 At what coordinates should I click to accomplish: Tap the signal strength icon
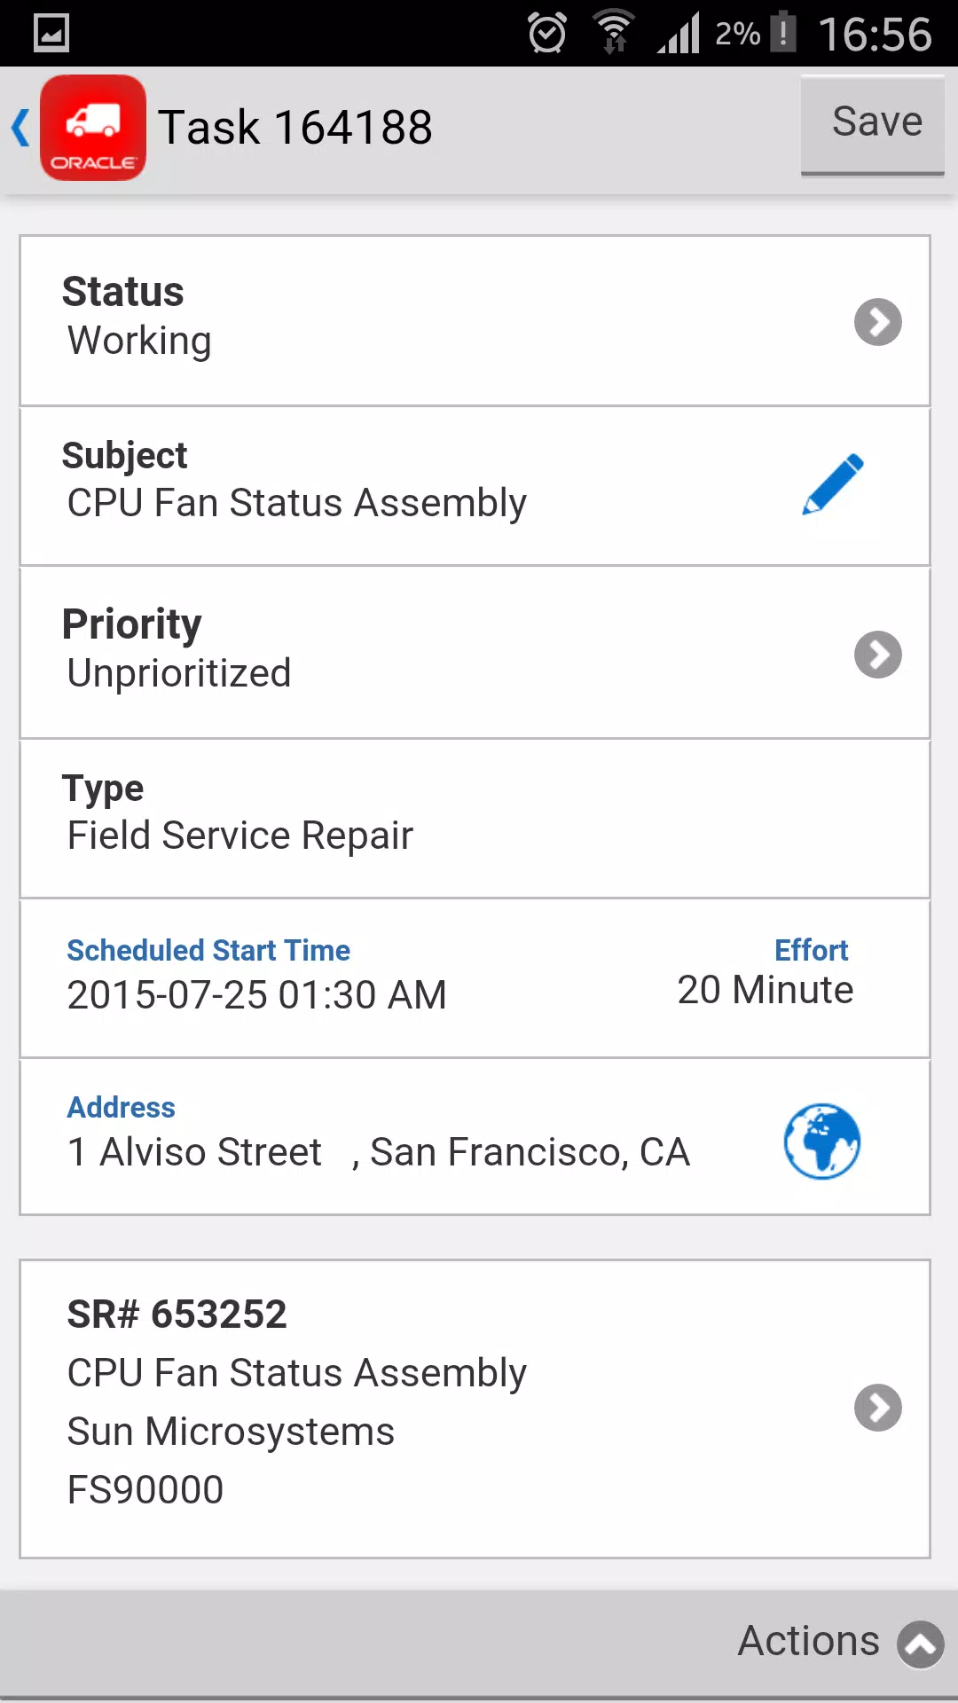[679, 33]
